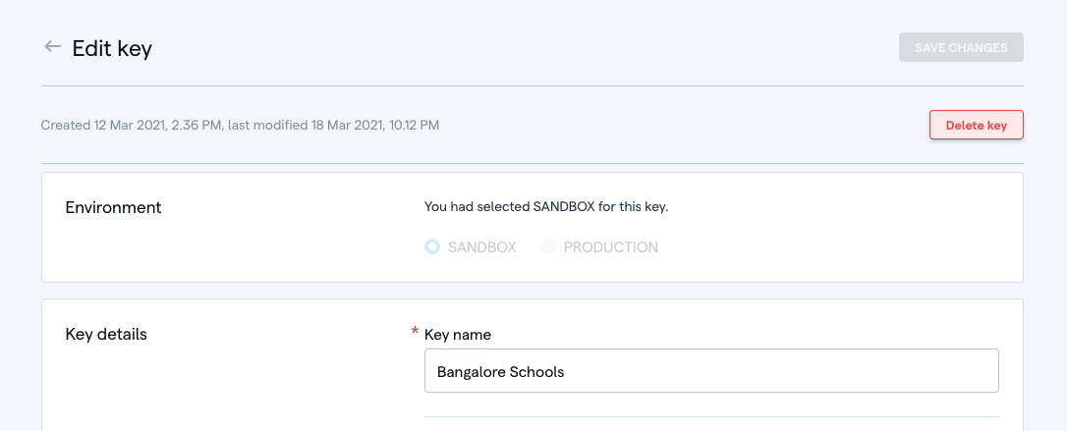Click the Key name field label

458,335
